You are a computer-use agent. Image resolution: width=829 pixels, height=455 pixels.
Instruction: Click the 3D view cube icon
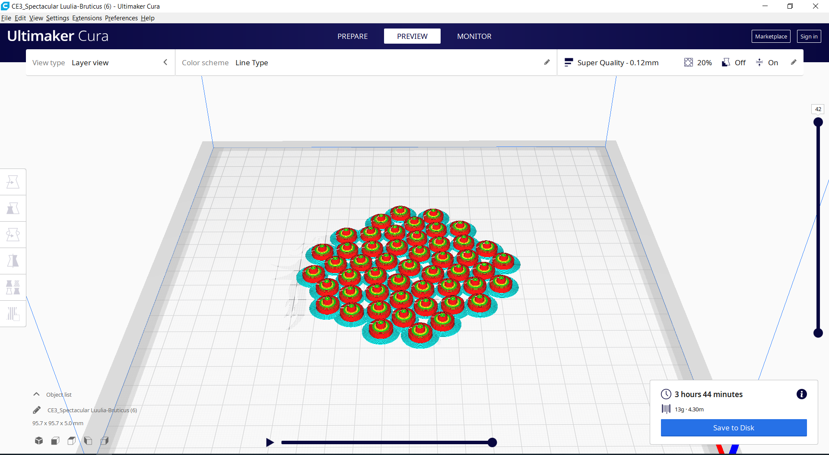(x=38, y=440)
